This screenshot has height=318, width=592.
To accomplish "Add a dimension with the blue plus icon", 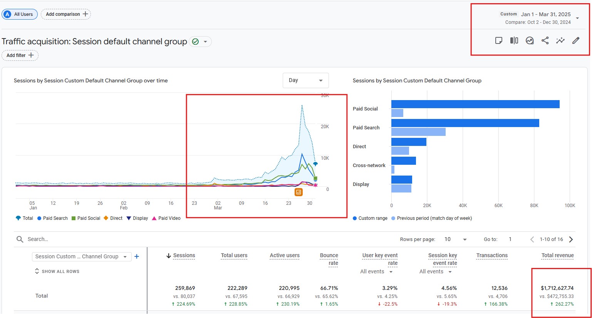I will [x=137, y=256].
